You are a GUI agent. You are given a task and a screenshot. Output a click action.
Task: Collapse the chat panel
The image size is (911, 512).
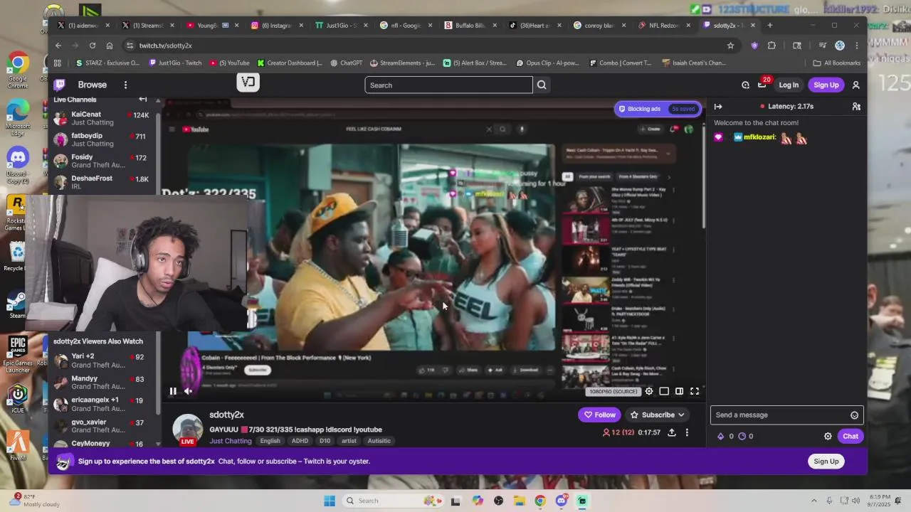click(718, 107)
